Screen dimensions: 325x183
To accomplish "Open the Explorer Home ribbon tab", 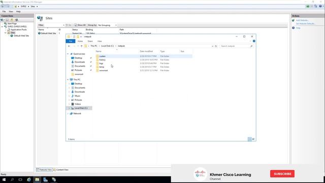I will [x=80, y=41].
